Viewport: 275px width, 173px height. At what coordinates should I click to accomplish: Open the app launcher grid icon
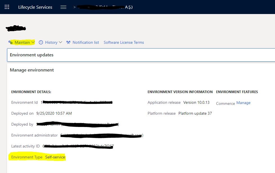click(x=7, y=7)
